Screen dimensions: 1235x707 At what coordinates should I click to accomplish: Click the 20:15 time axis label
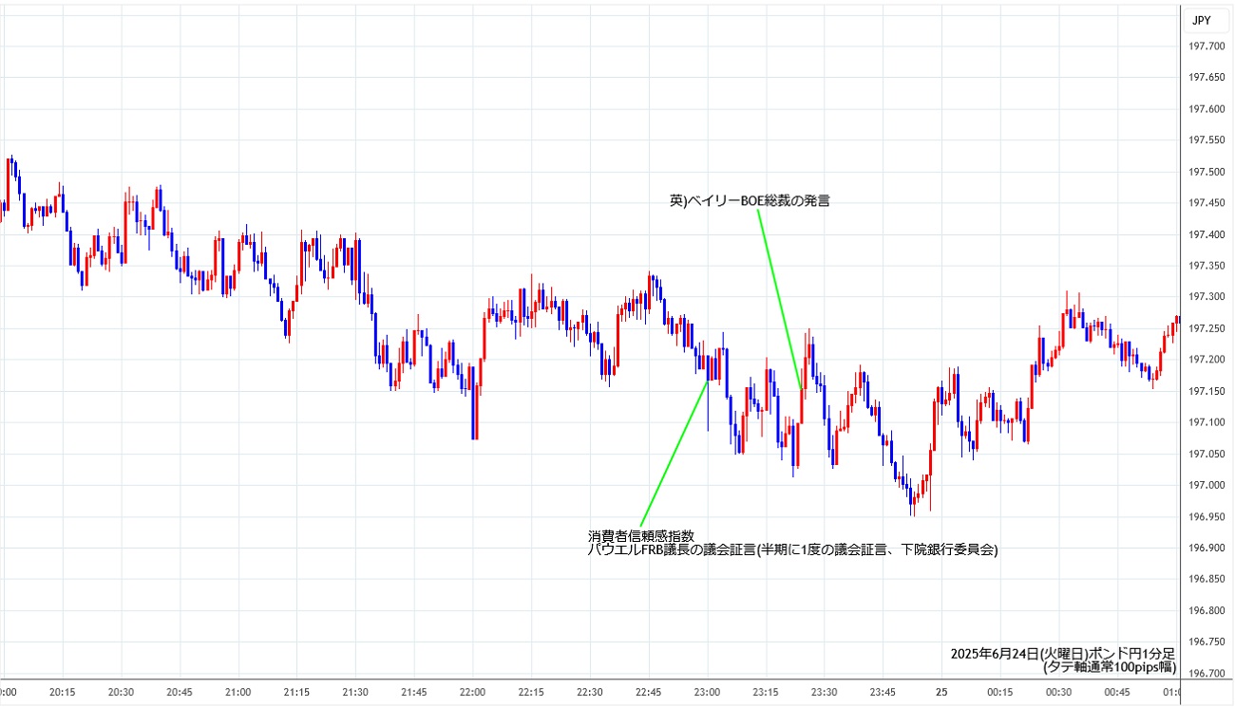[x=63, y=692]
